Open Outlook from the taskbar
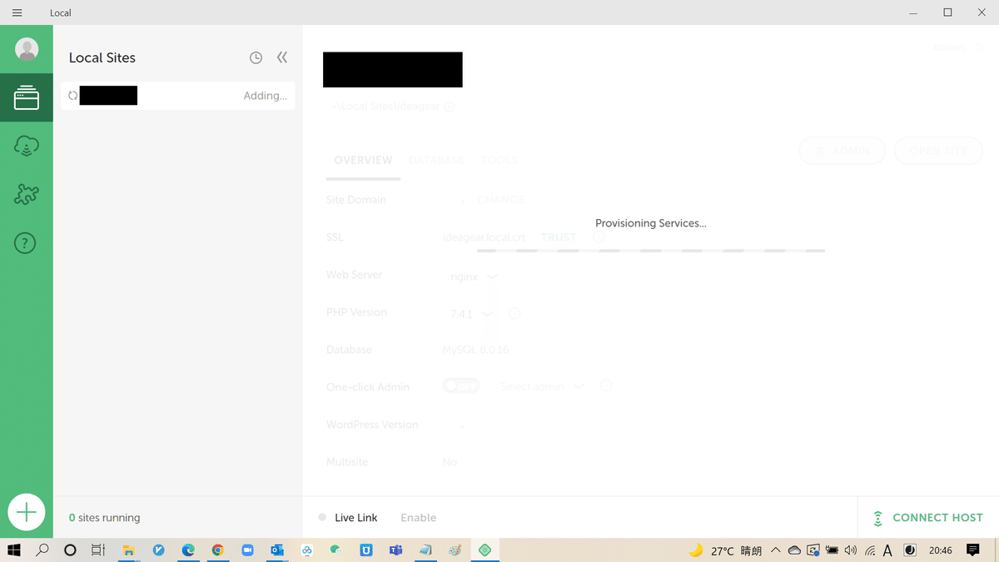Image resolution: width=999 pixels, height=562 pixels. pos(277,550)
